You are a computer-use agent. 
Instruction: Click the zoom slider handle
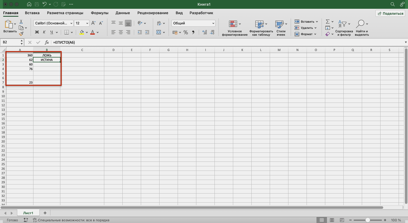tap(367, 220)
